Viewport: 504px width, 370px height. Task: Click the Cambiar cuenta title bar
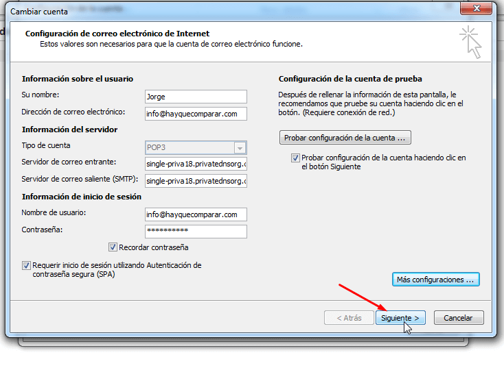(206, 12)
